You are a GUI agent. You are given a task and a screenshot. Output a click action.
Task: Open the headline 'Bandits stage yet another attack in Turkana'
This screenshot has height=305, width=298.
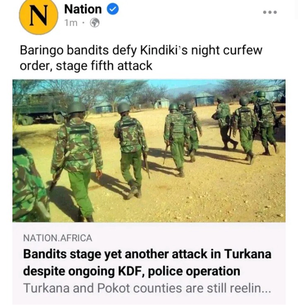147,254
